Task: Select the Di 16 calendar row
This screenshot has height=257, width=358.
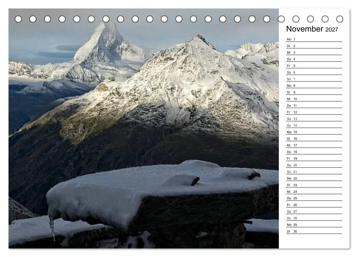Action: (314, 139)
